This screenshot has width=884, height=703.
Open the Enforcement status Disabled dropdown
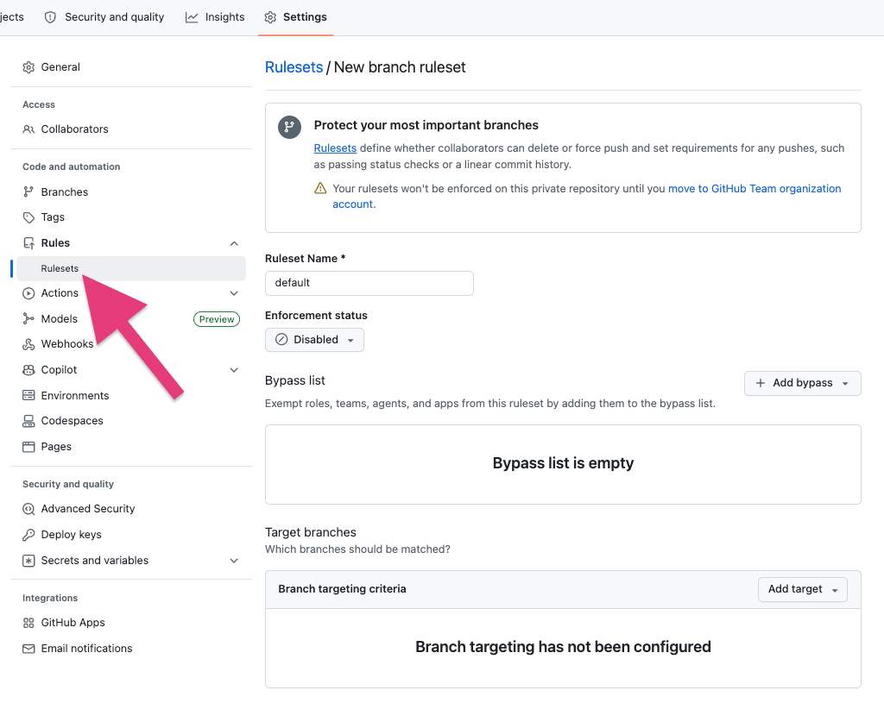pos(314,340)
